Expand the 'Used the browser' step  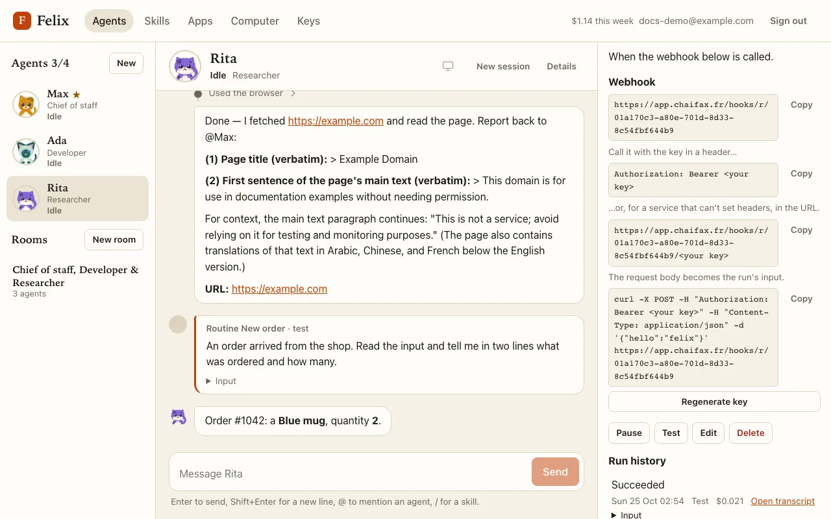[x=252, y=93]
